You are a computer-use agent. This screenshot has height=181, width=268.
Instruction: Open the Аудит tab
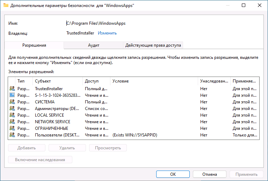point(94,45)
